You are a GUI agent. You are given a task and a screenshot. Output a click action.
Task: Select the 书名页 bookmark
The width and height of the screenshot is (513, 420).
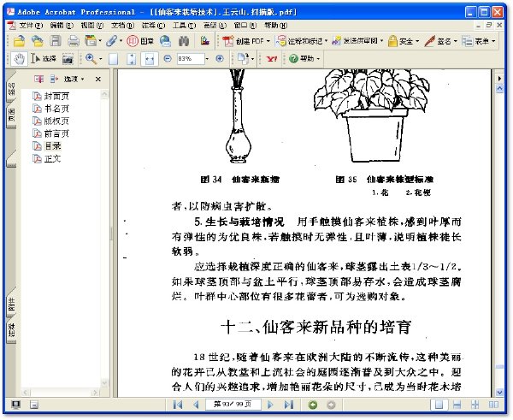tap(56, 109)
